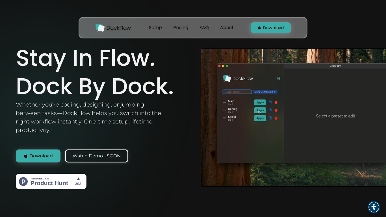The width and height of the screenshot is (386, 217).
Task: Duplicate the Main preset via copy icon
Action: [x=270, y=103]
